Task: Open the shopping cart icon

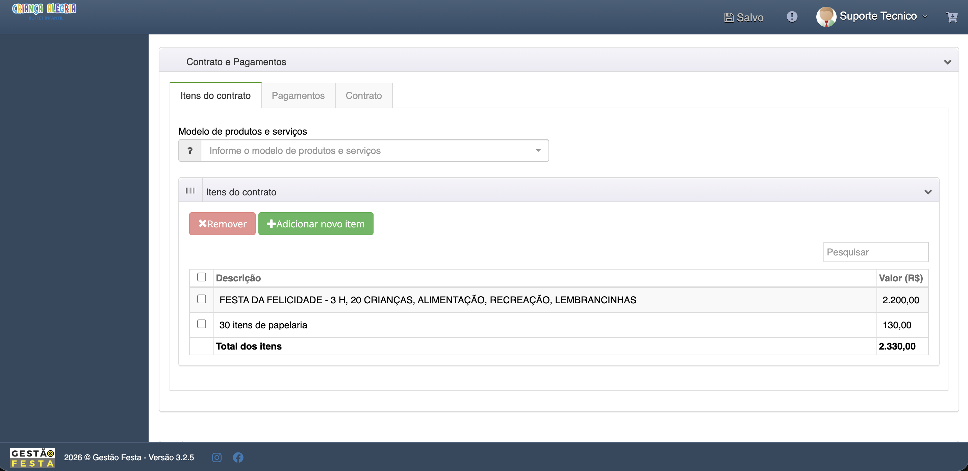Action: pyautogui.click(x=951, y=17)
